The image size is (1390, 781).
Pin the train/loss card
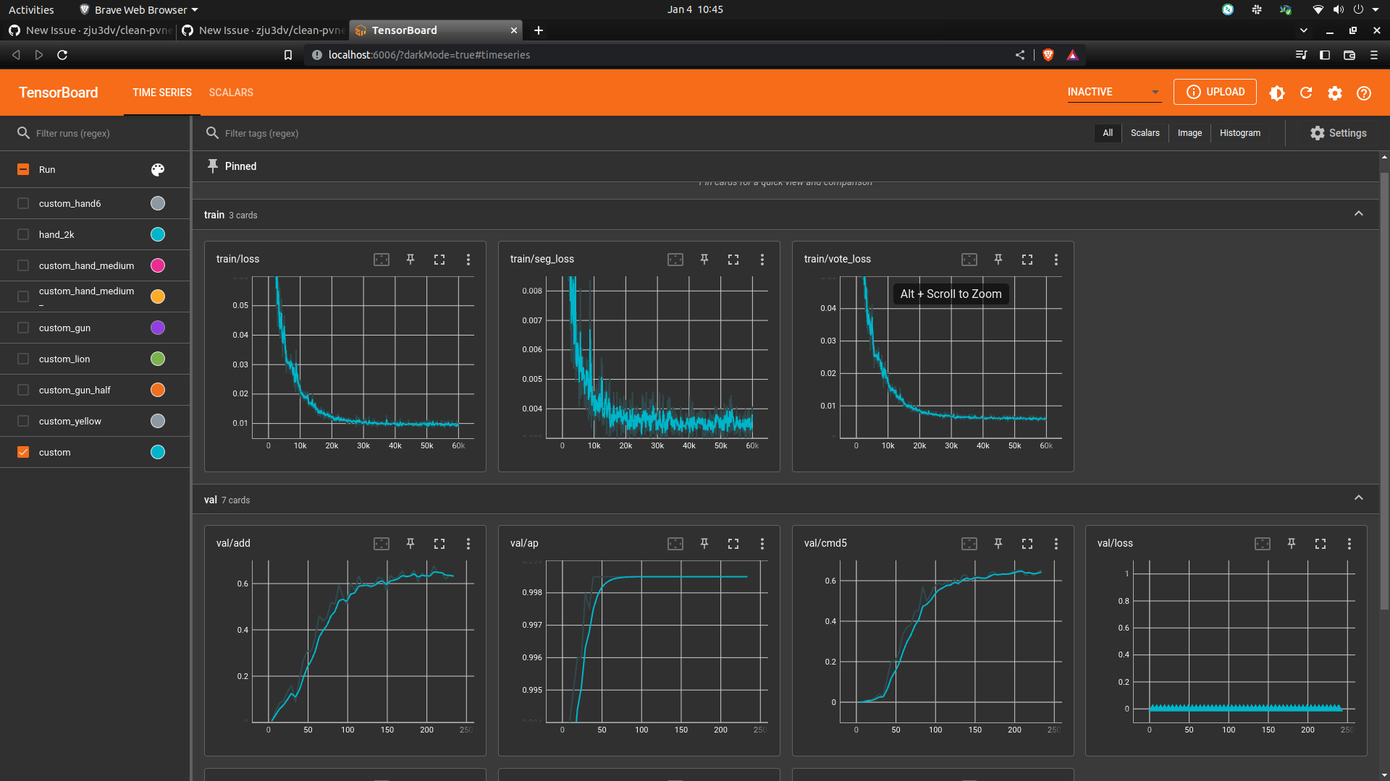410,259
